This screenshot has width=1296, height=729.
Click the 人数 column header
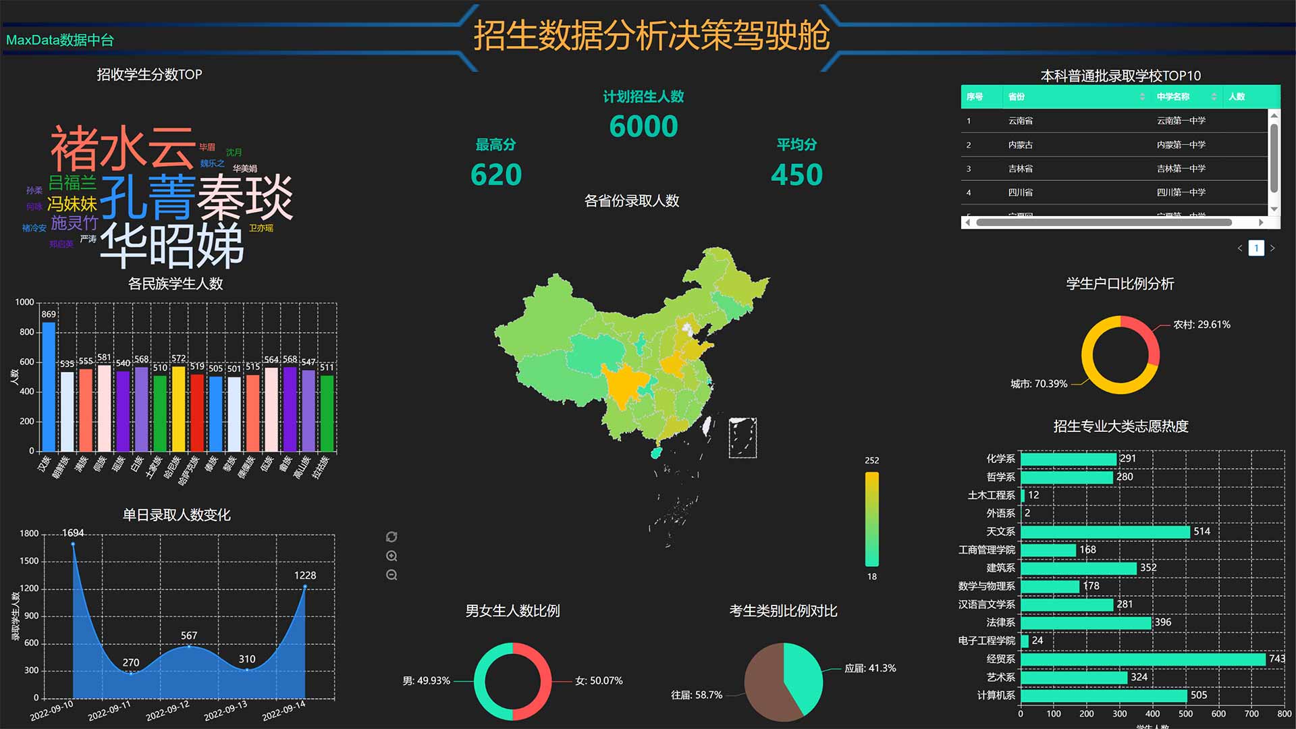1237,97
